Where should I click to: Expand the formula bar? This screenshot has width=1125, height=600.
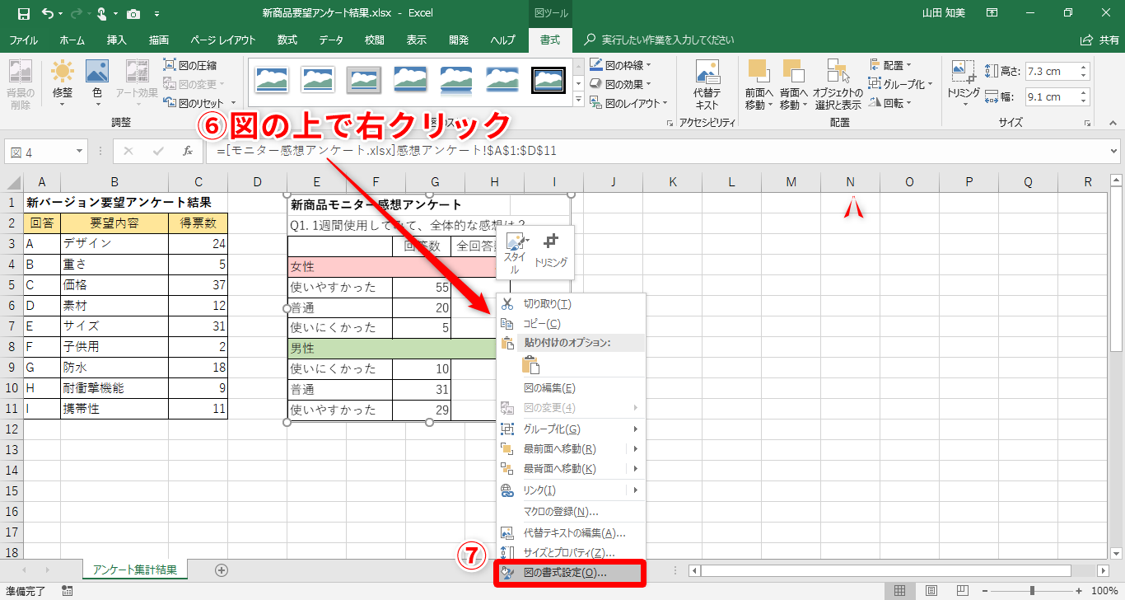pyautogui.click(x=1114, y=152)
